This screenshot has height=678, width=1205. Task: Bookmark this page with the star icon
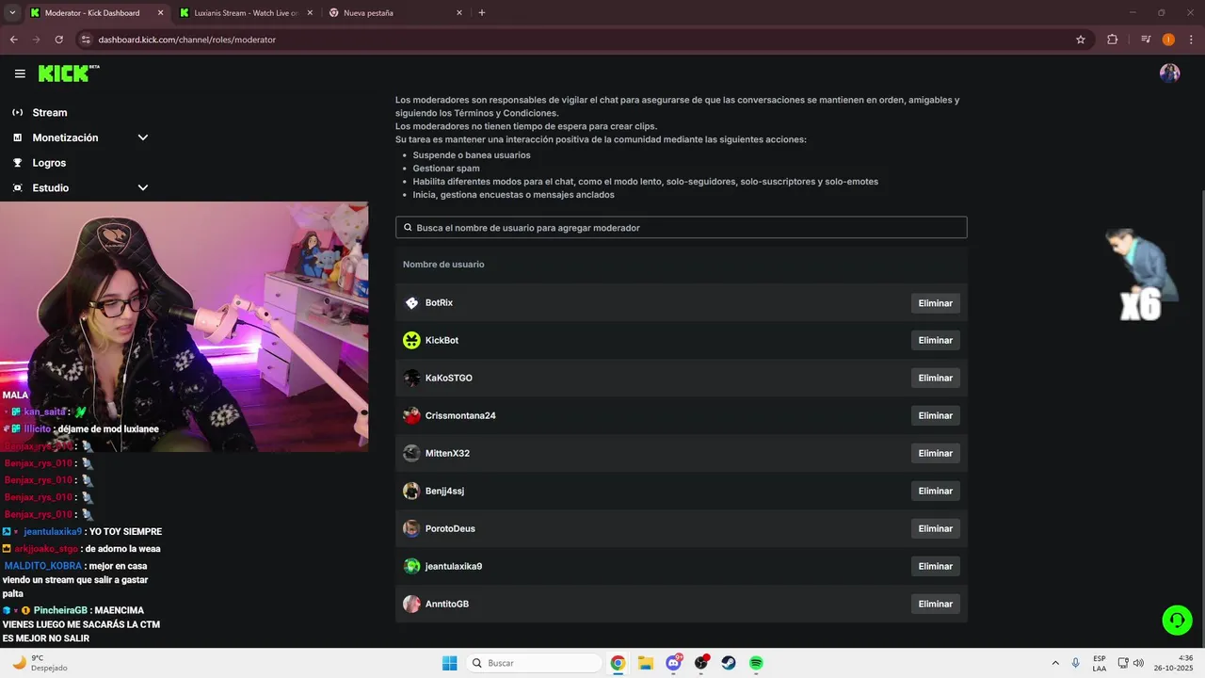[x=1081, y=40]
